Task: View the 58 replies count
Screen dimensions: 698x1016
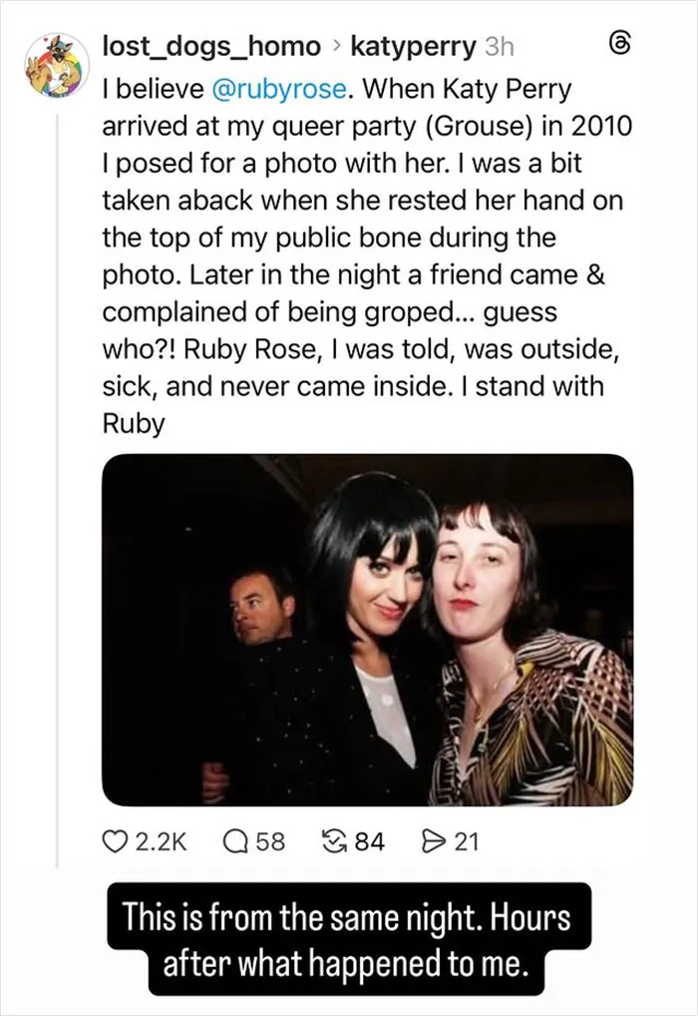Action: 270,841
